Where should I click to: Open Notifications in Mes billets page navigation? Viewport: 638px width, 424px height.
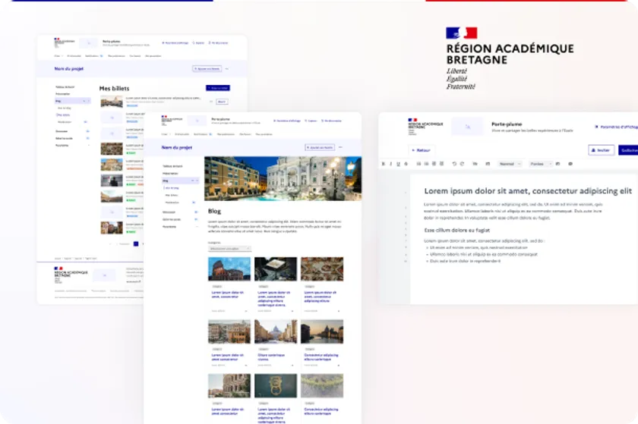[x=93, y=55]
